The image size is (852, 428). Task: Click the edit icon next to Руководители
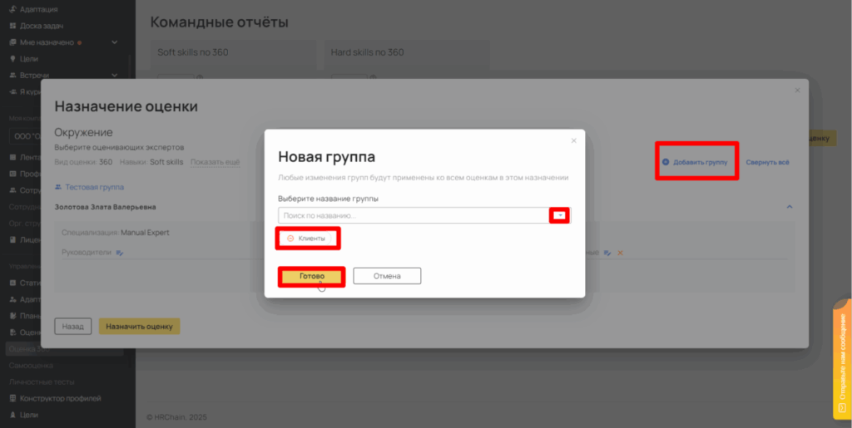tap(120, 253)
